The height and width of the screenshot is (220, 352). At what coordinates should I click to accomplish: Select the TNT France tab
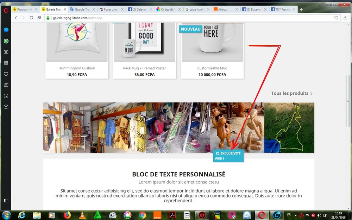coord(282,9)
